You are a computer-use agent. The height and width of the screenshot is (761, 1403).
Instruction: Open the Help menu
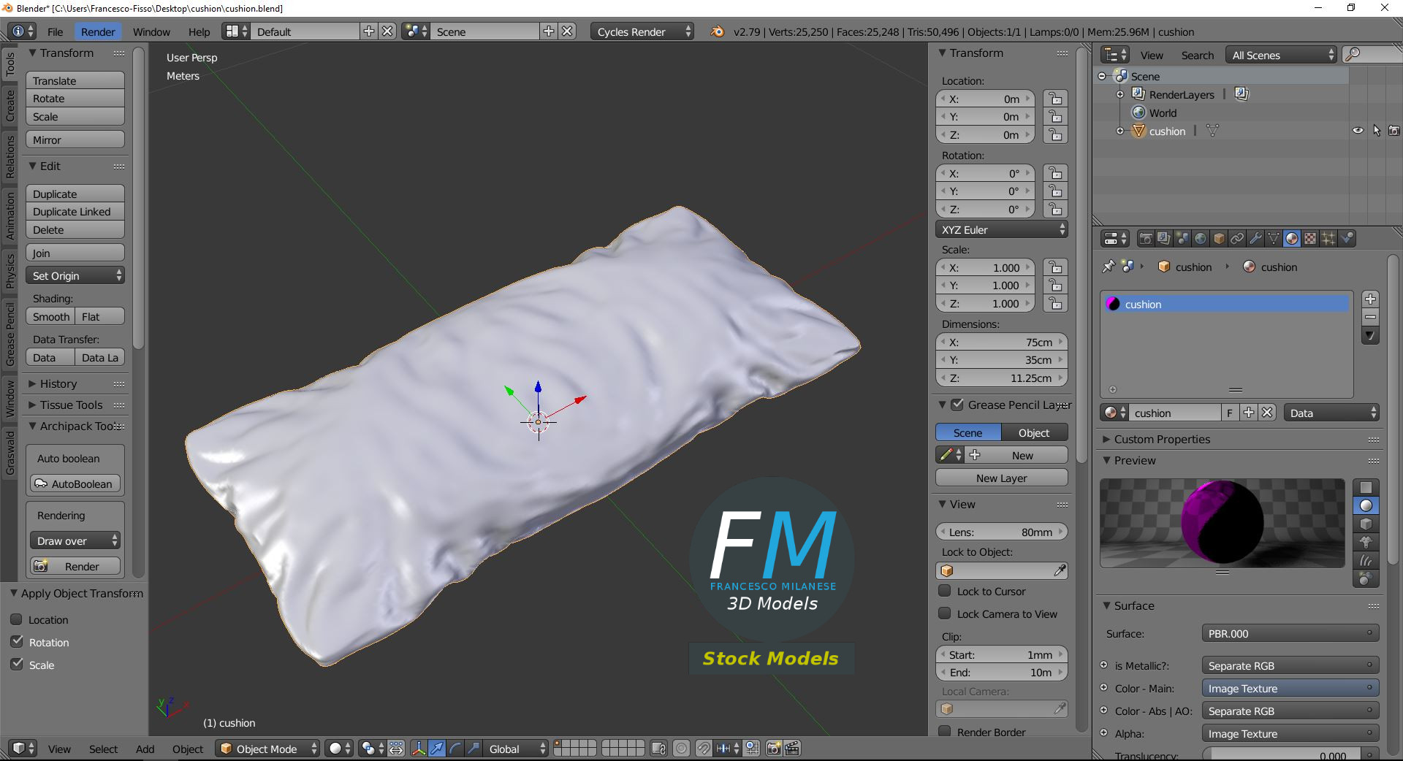[x=199, y=31]
